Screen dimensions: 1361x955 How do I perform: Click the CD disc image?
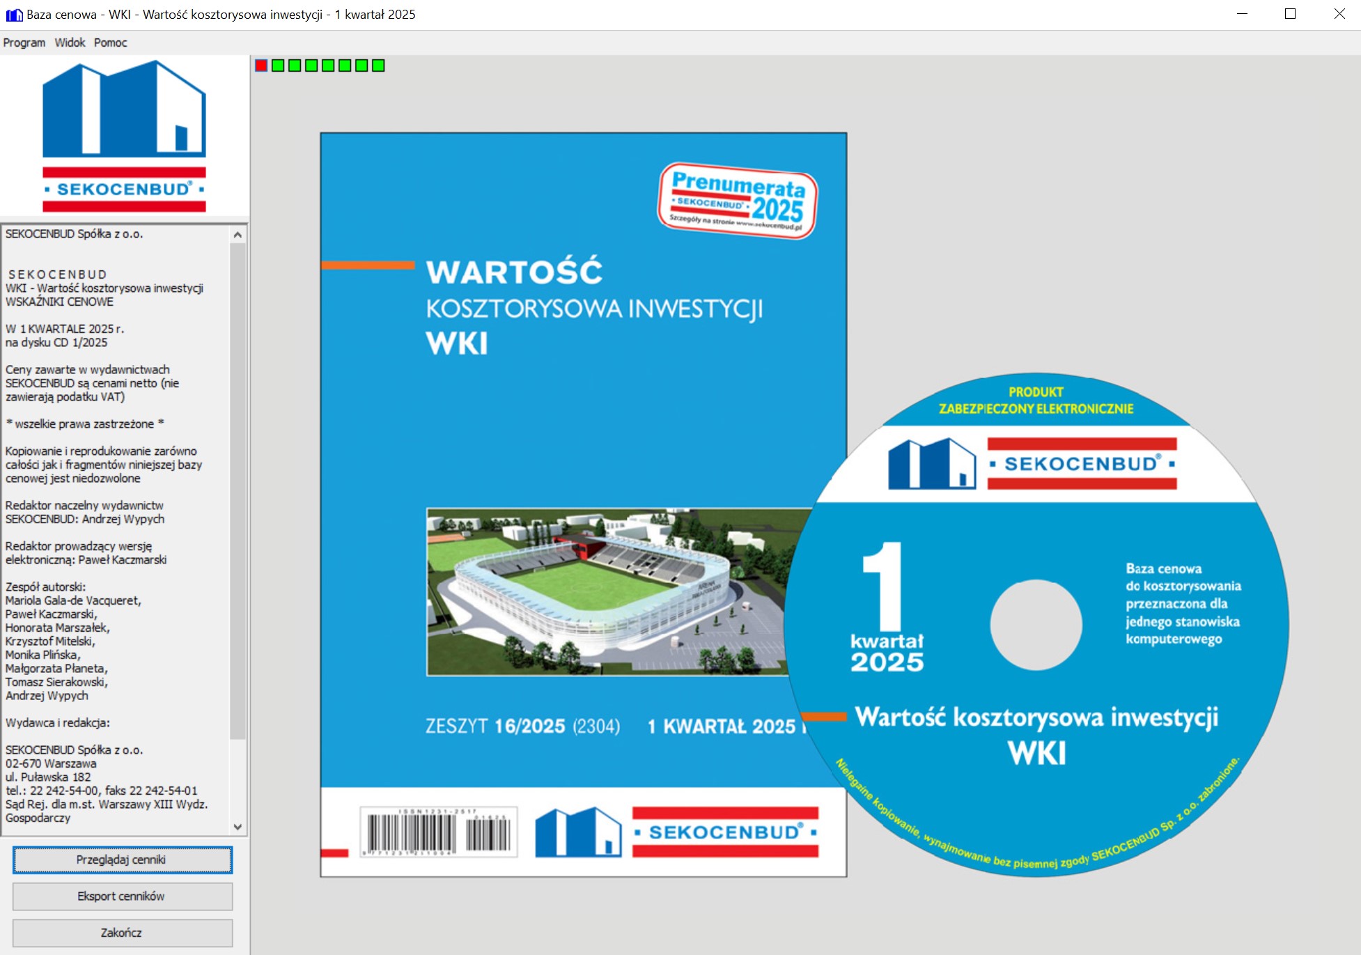pyautogui.click(x=1036, y=625)
